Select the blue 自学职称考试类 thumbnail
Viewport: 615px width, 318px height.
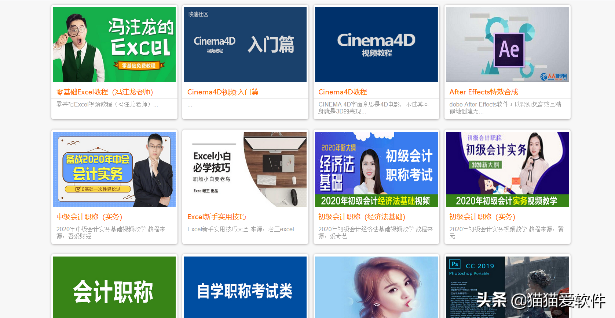[245, 287]
